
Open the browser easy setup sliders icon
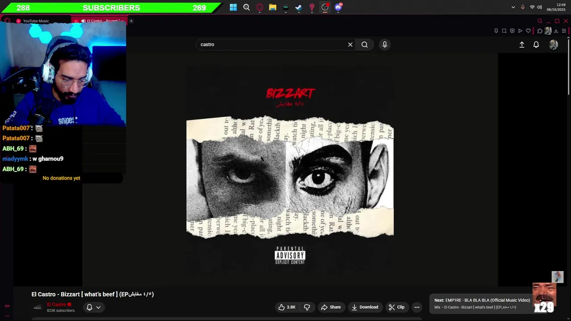(x=564, y=31)
